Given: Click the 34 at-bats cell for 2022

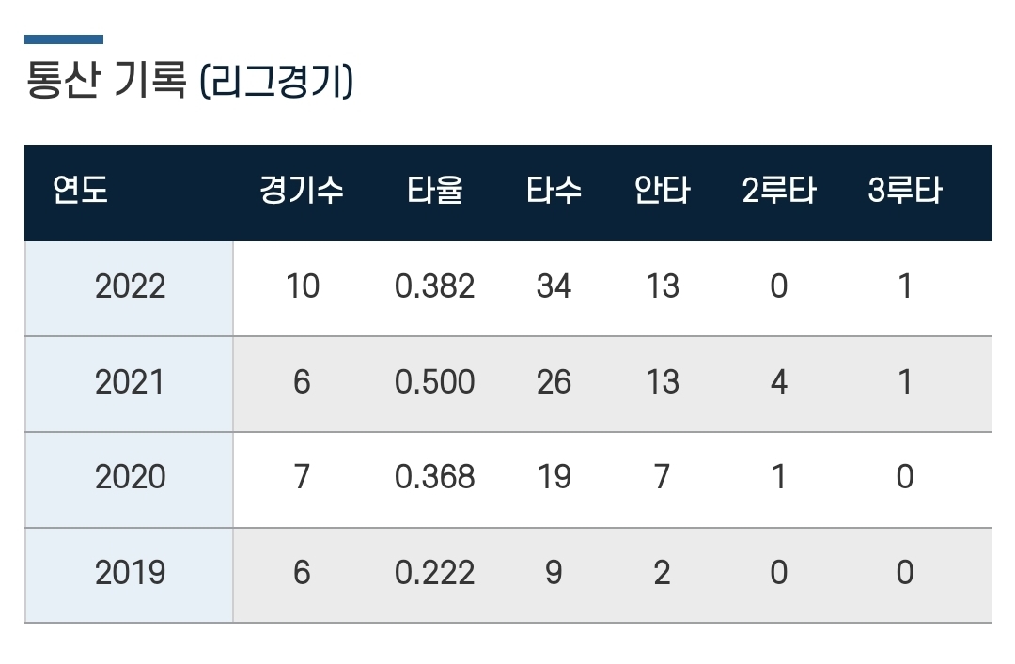Looking at the screenshot, I should pyautogui.click(x=554, y=286).
